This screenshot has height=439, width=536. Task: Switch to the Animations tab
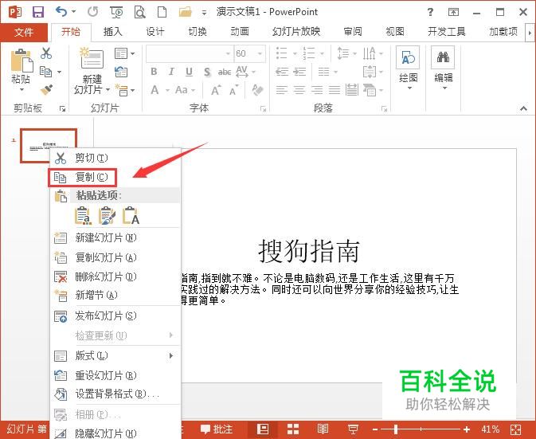coord(240,32)
